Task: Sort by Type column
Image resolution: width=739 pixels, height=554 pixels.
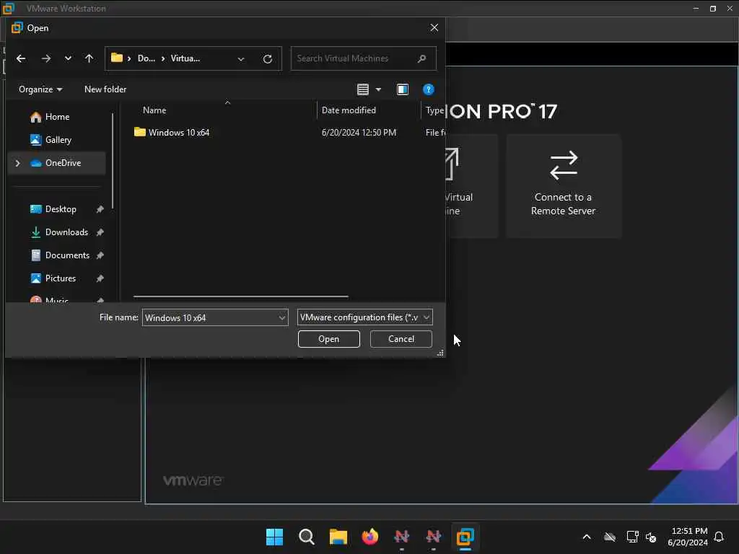Action: [x=434, y=110]
